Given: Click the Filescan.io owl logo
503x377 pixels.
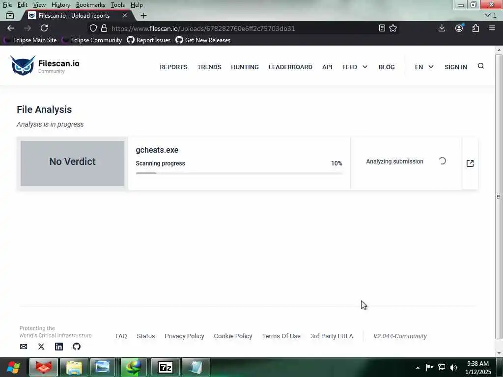Looking at the screenshot, I should click(x=23, y=65).
